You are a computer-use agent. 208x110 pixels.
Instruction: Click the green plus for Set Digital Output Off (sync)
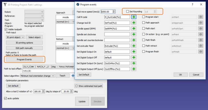pos(134,69)
